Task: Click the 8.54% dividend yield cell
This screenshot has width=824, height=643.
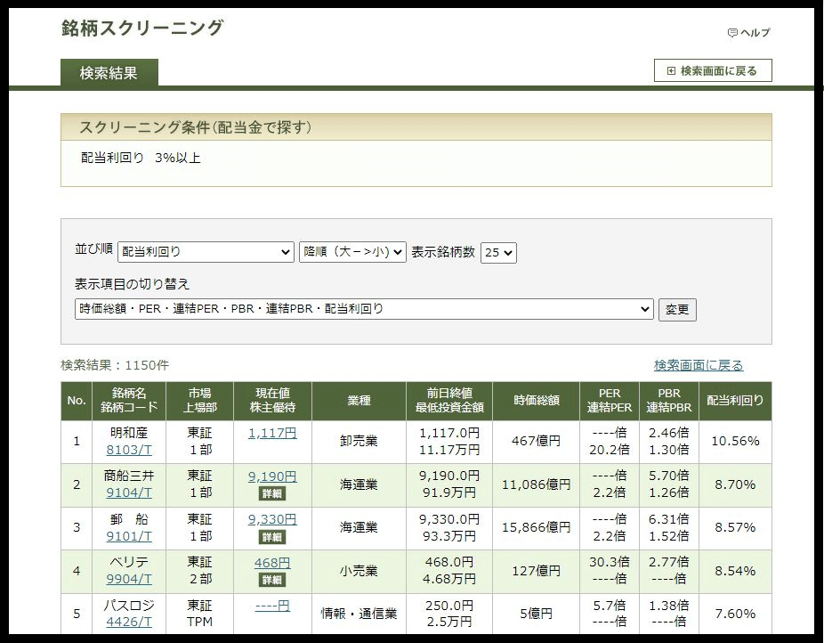Action: coord(735,571)
